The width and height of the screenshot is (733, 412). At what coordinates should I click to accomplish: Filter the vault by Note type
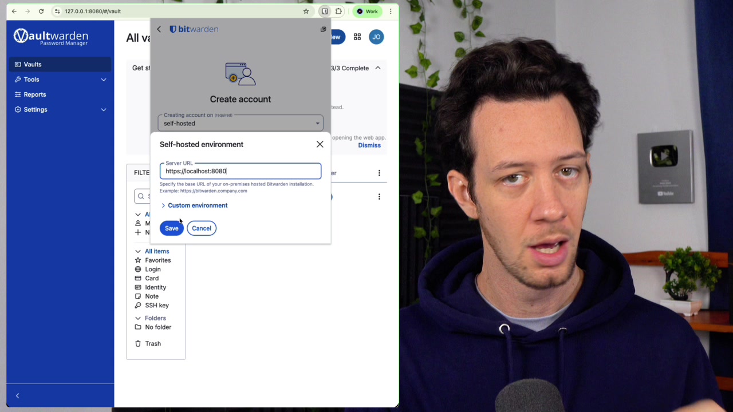(152, 296)
